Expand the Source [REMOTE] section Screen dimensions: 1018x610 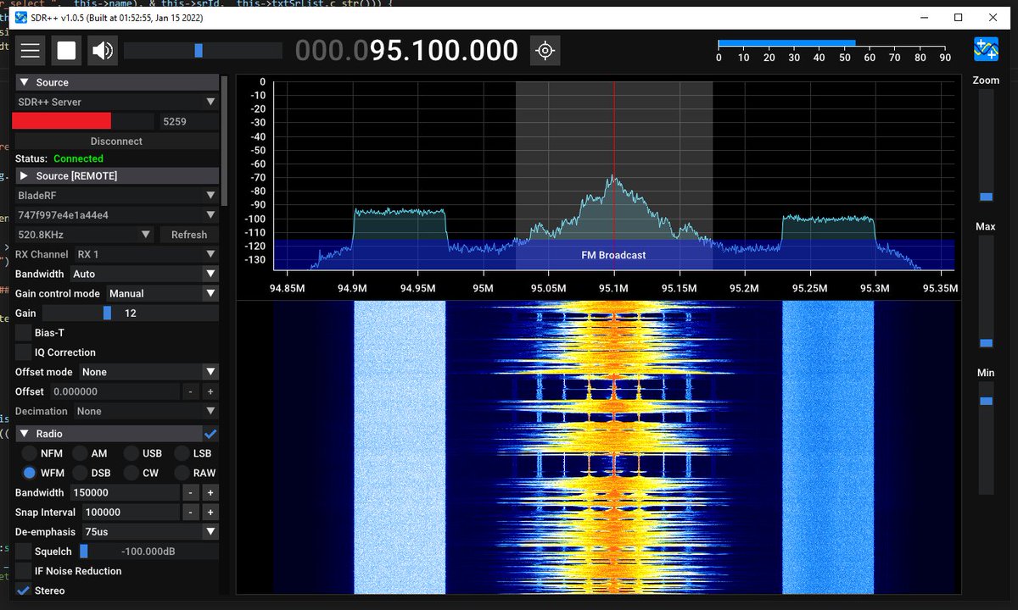point(23,175)
